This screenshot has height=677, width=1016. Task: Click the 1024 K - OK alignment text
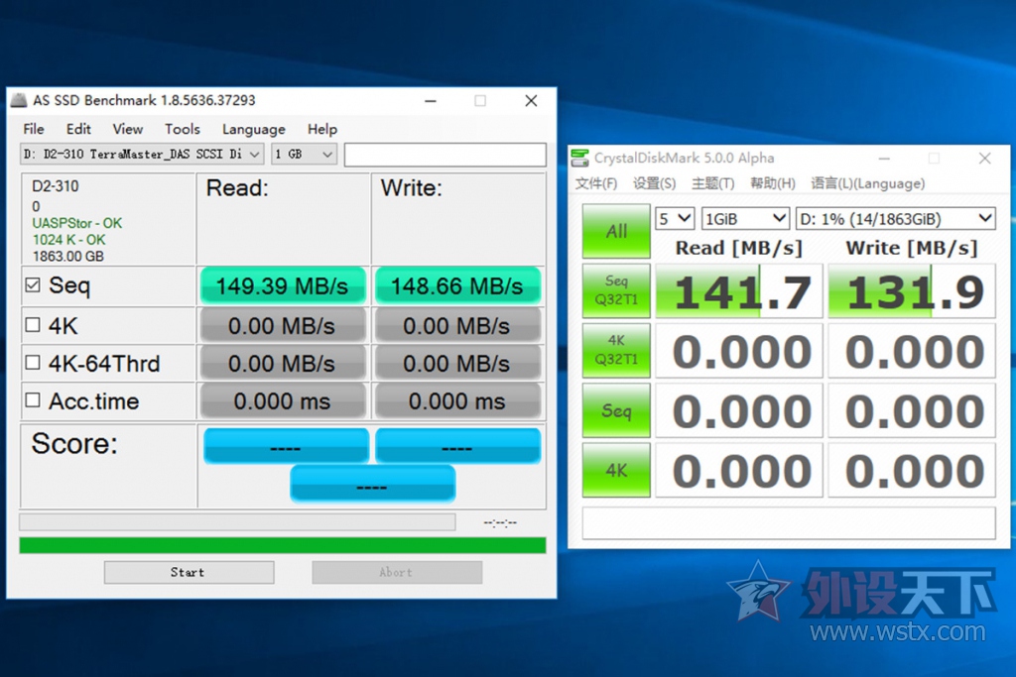click(x=68, y=240)
